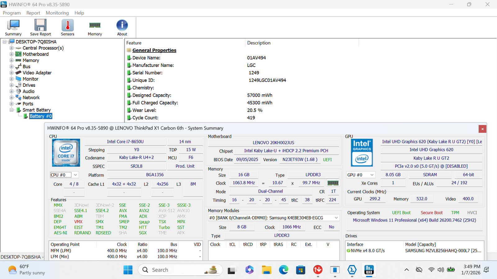Close the System Summary window
This screenshot has height=279, width=497.
(x=482, y=129)
